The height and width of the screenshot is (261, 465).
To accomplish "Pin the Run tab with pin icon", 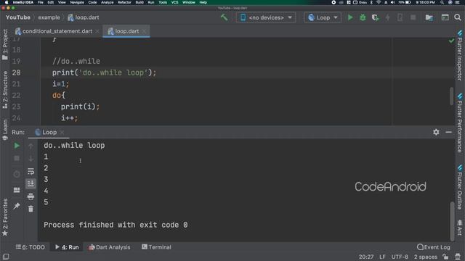I will pos(17,206).
